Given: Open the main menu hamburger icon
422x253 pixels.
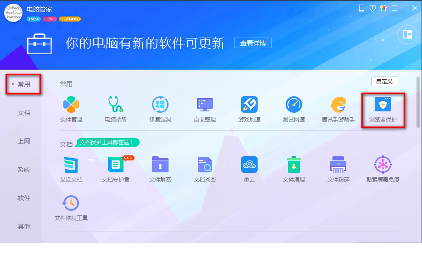Looking at the screenshot, I should 394,8.
